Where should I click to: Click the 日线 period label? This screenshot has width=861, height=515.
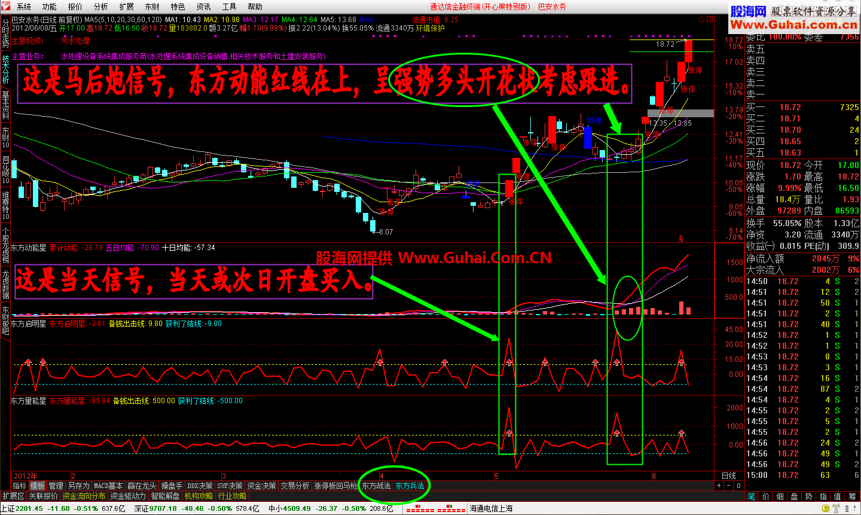point(729,476)
